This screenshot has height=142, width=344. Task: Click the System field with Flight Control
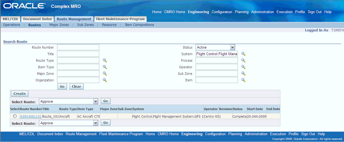217,54
